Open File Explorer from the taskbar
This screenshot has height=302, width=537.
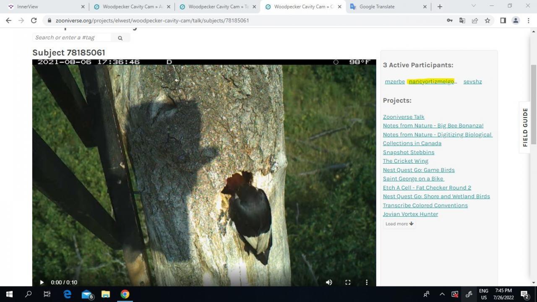tap(106, 294)
